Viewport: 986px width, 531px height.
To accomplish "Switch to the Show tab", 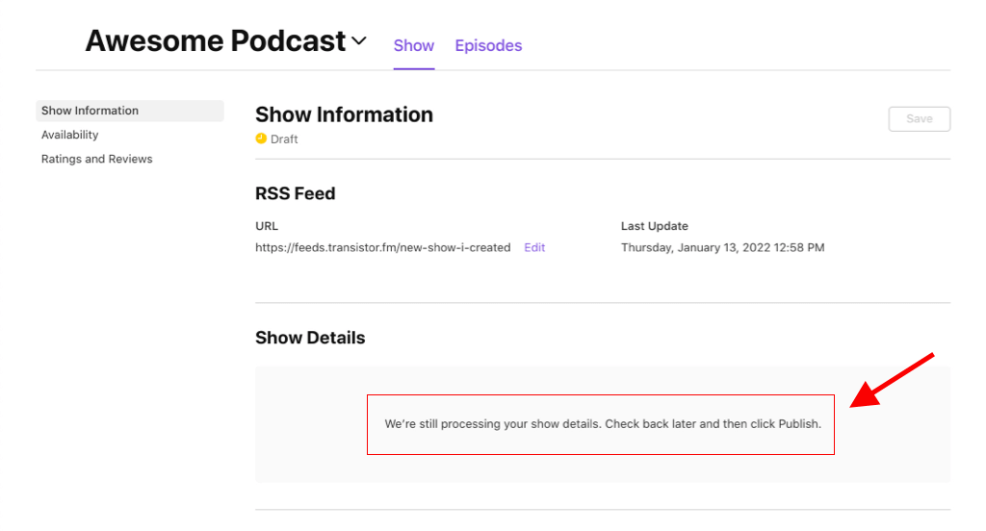I will (414, 45).
